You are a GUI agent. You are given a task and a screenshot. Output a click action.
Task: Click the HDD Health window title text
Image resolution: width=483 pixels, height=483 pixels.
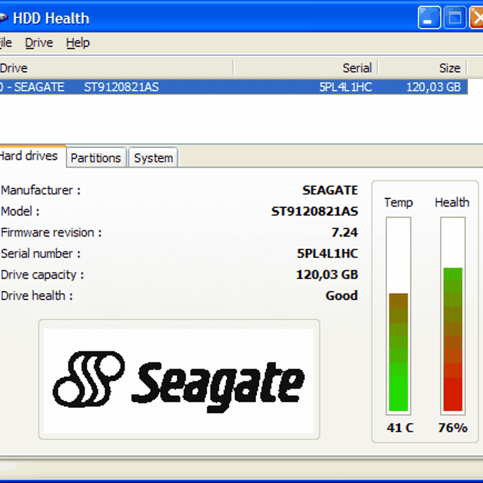[x=51, y=18]
